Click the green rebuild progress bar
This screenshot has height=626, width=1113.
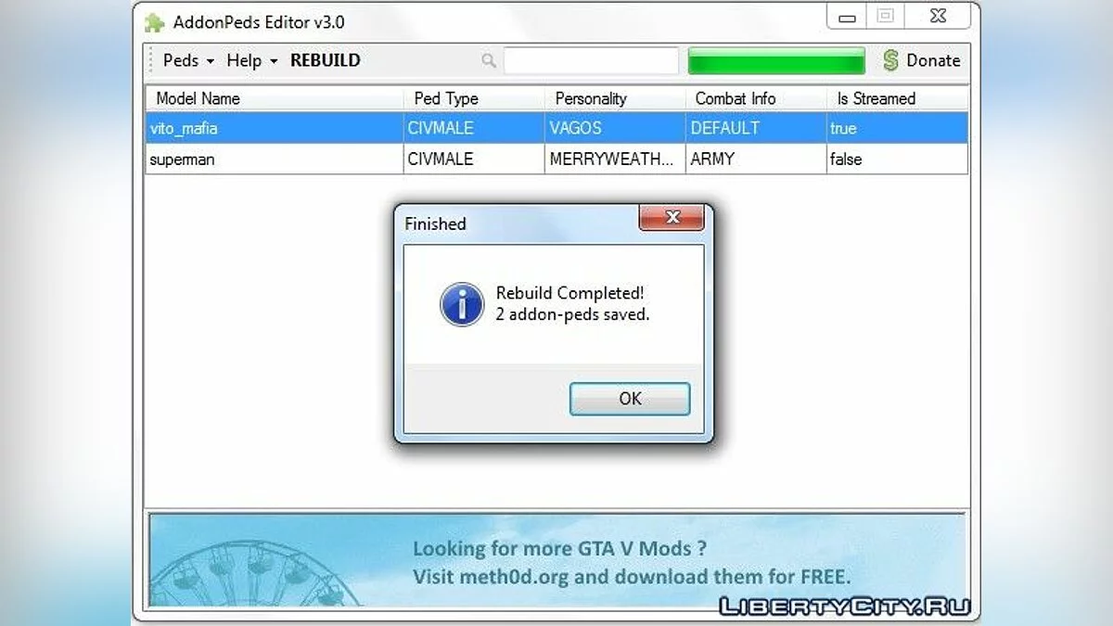pyautogui.click(x=776, y=61)
